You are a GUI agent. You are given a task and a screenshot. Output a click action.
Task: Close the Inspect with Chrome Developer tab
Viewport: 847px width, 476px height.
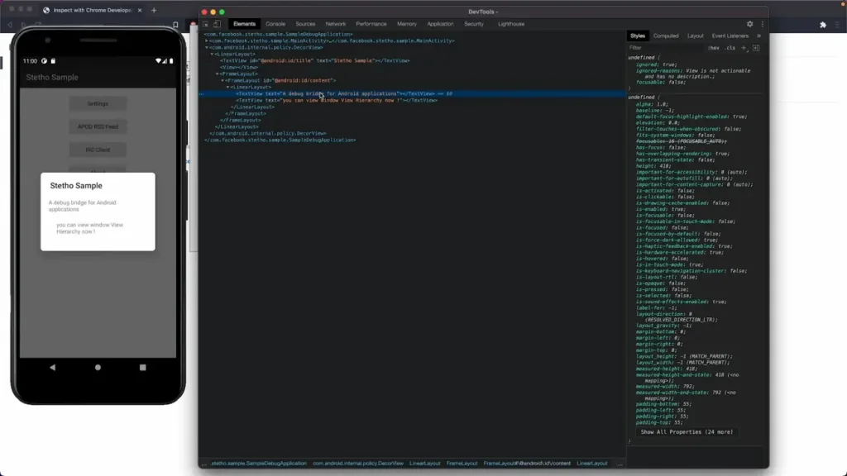tap(139, 10)
